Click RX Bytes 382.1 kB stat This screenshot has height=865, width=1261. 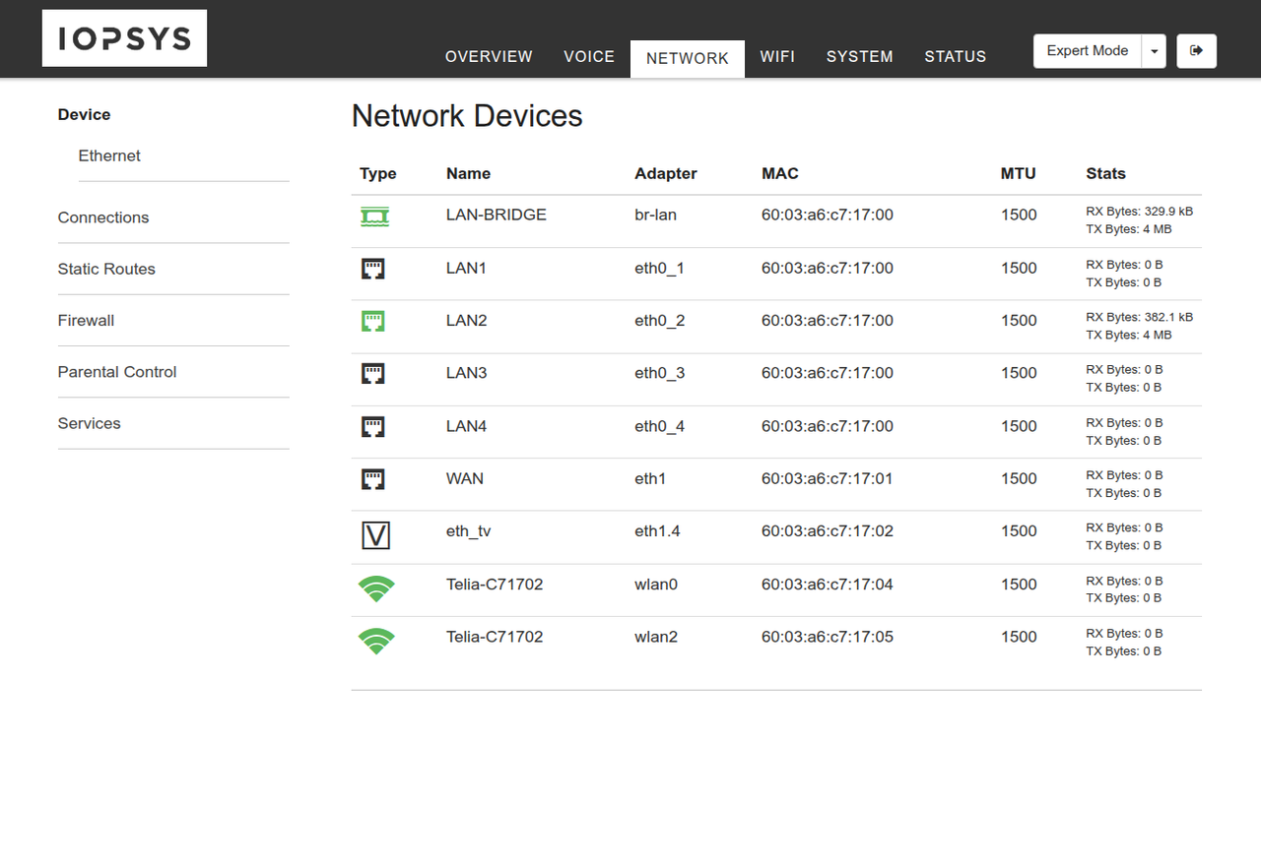click(x=1140, y=317)
